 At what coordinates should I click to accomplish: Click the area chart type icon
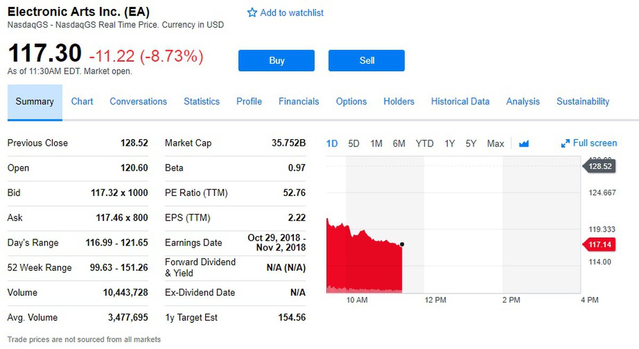click(x=523, y=143)
